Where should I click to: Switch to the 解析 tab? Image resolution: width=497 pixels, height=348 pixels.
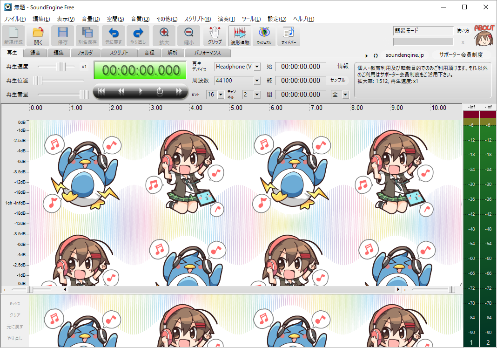coord(173,53)
